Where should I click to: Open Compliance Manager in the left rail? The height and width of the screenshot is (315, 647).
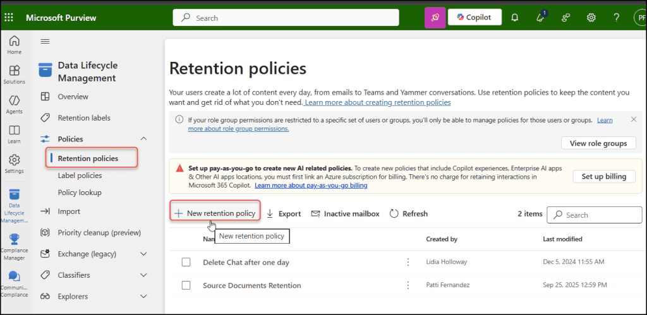[15, 247]
